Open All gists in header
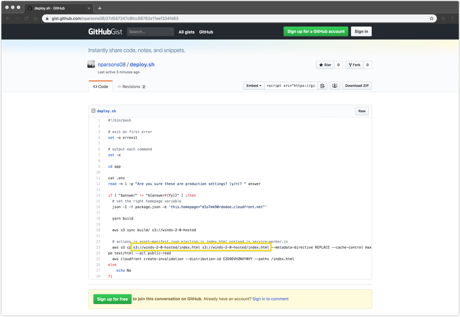Image resolution: width=460 pixels, height=317 pixels. click(x=186, y=32)
